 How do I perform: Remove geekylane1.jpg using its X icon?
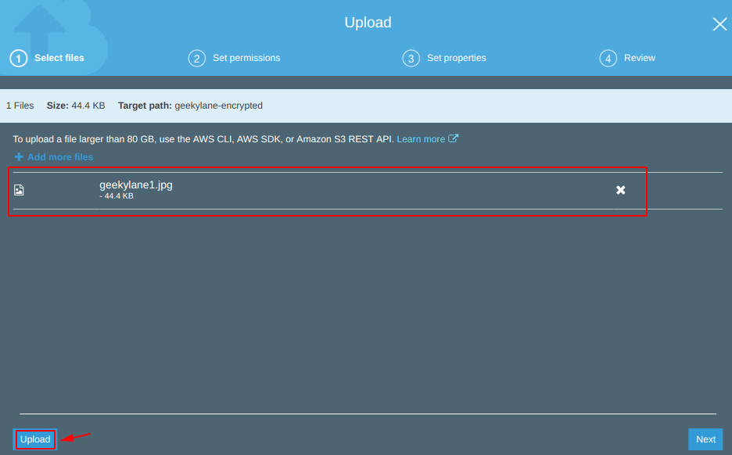tap(620, 190)
